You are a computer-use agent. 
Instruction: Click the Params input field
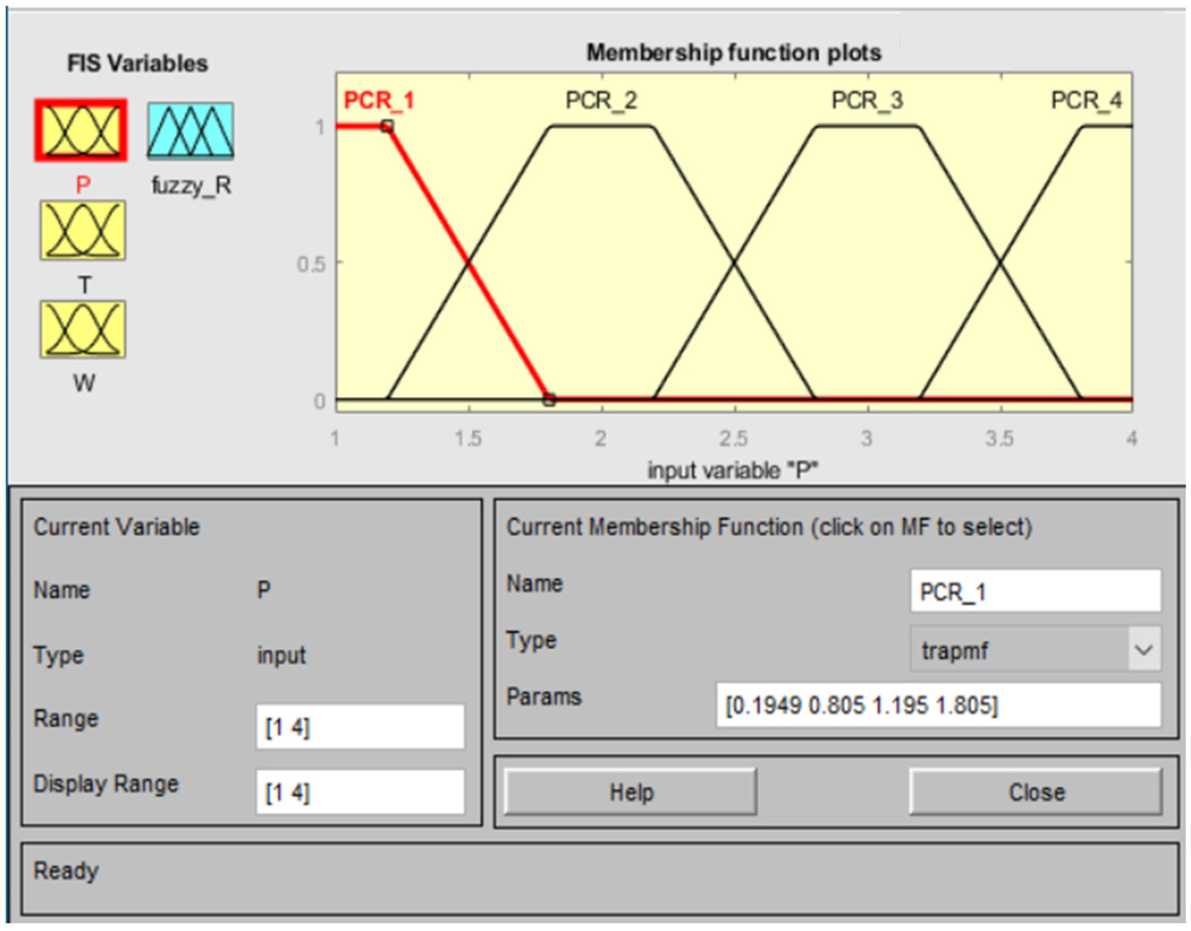point(938,705)
